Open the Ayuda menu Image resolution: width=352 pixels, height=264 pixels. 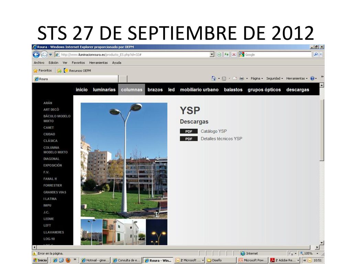(117, 63)
